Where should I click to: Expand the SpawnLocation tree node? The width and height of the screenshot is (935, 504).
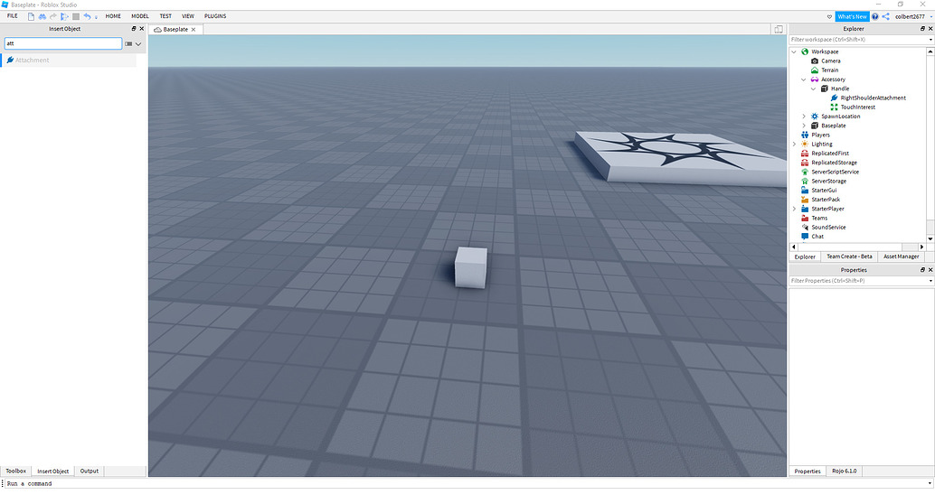click(803, 117)
